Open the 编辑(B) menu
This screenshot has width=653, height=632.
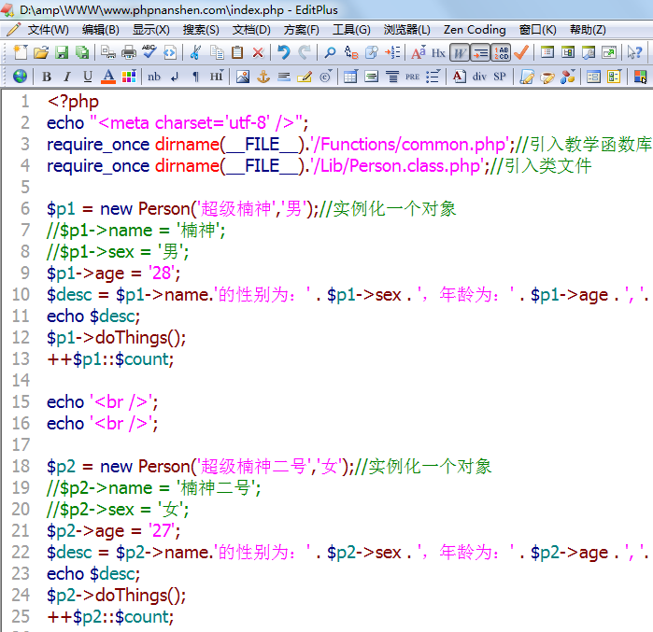point(100,30)
